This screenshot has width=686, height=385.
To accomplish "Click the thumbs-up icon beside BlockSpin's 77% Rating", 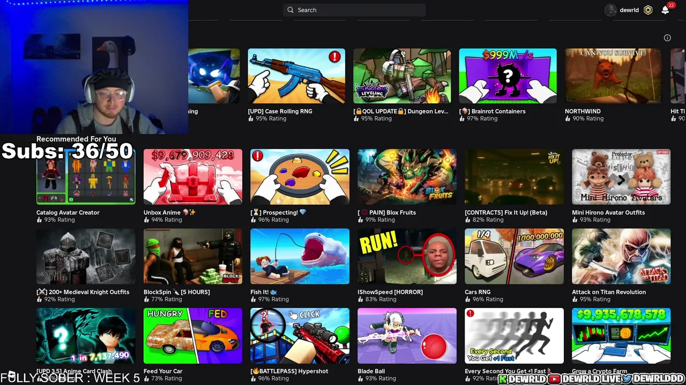I will pos(146,299).
